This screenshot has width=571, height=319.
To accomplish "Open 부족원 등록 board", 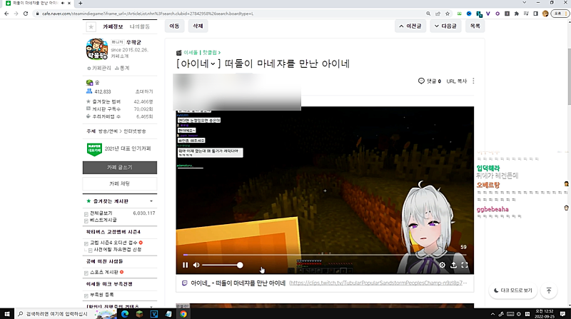I will (101, 295).
